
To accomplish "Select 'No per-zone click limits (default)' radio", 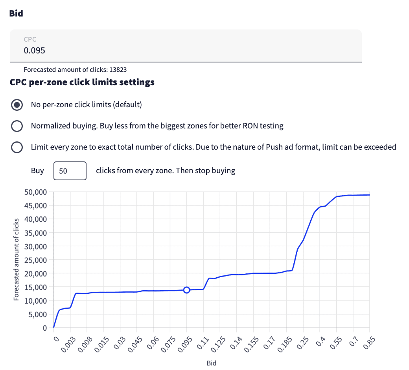I will pyautogui.click(x=17, y=105).
